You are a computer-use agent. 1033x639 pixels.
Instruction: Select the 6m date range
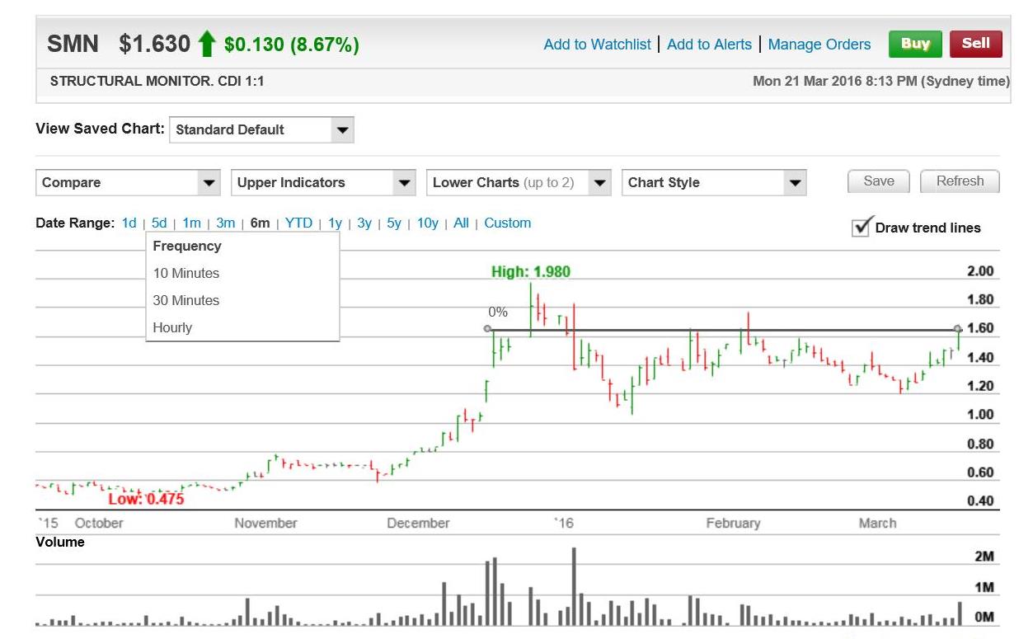(x=260, y=223)
